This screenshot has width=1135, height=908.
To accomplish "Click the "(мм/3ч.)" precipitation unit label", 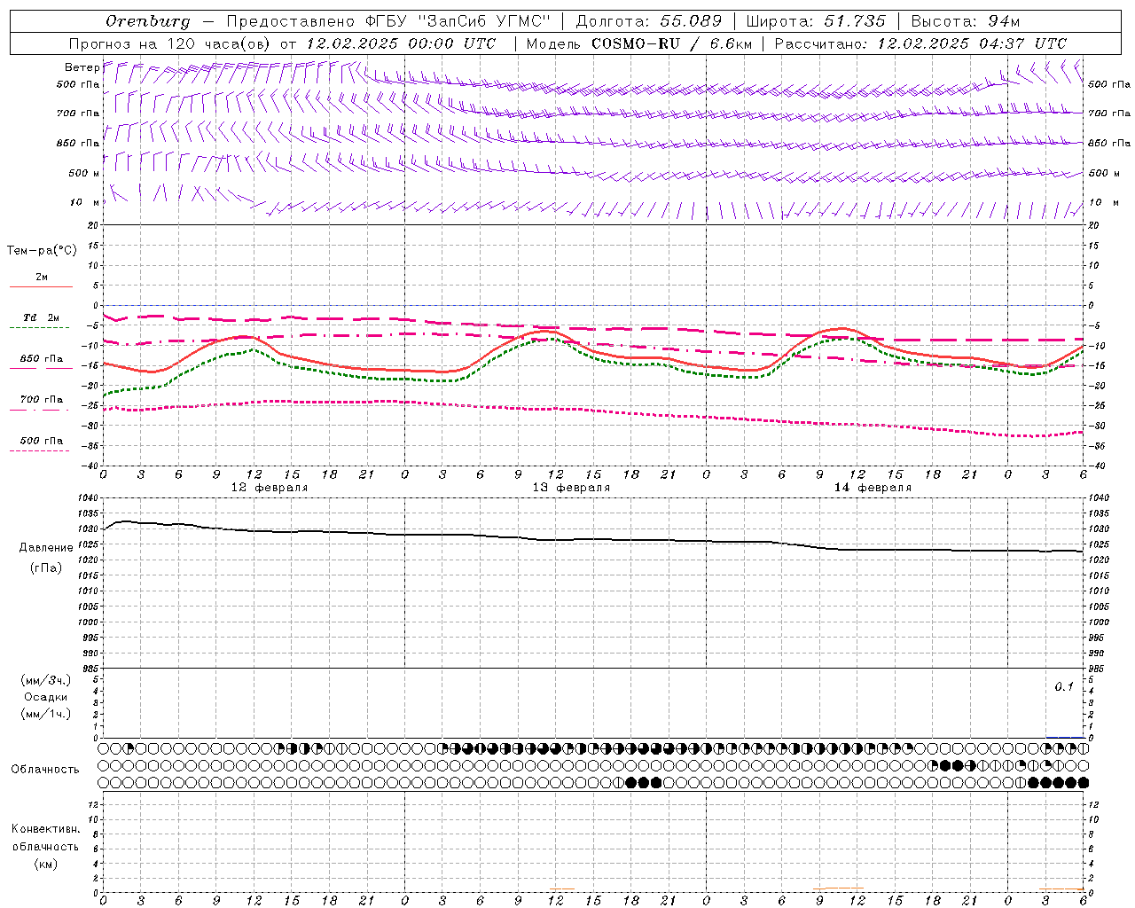I will pos(46,680).
